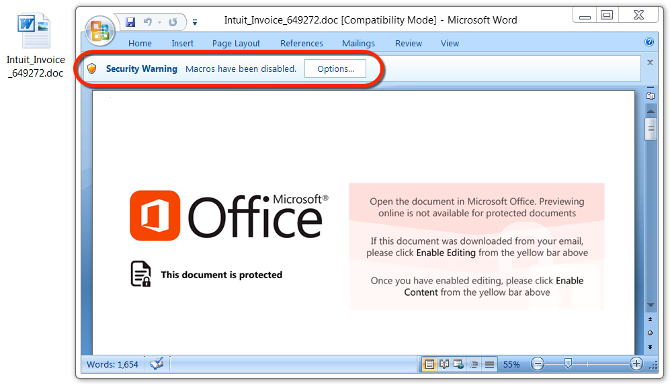Switch to Print Layout view
Screen dimensions: 670x387
tap(429, 364)
